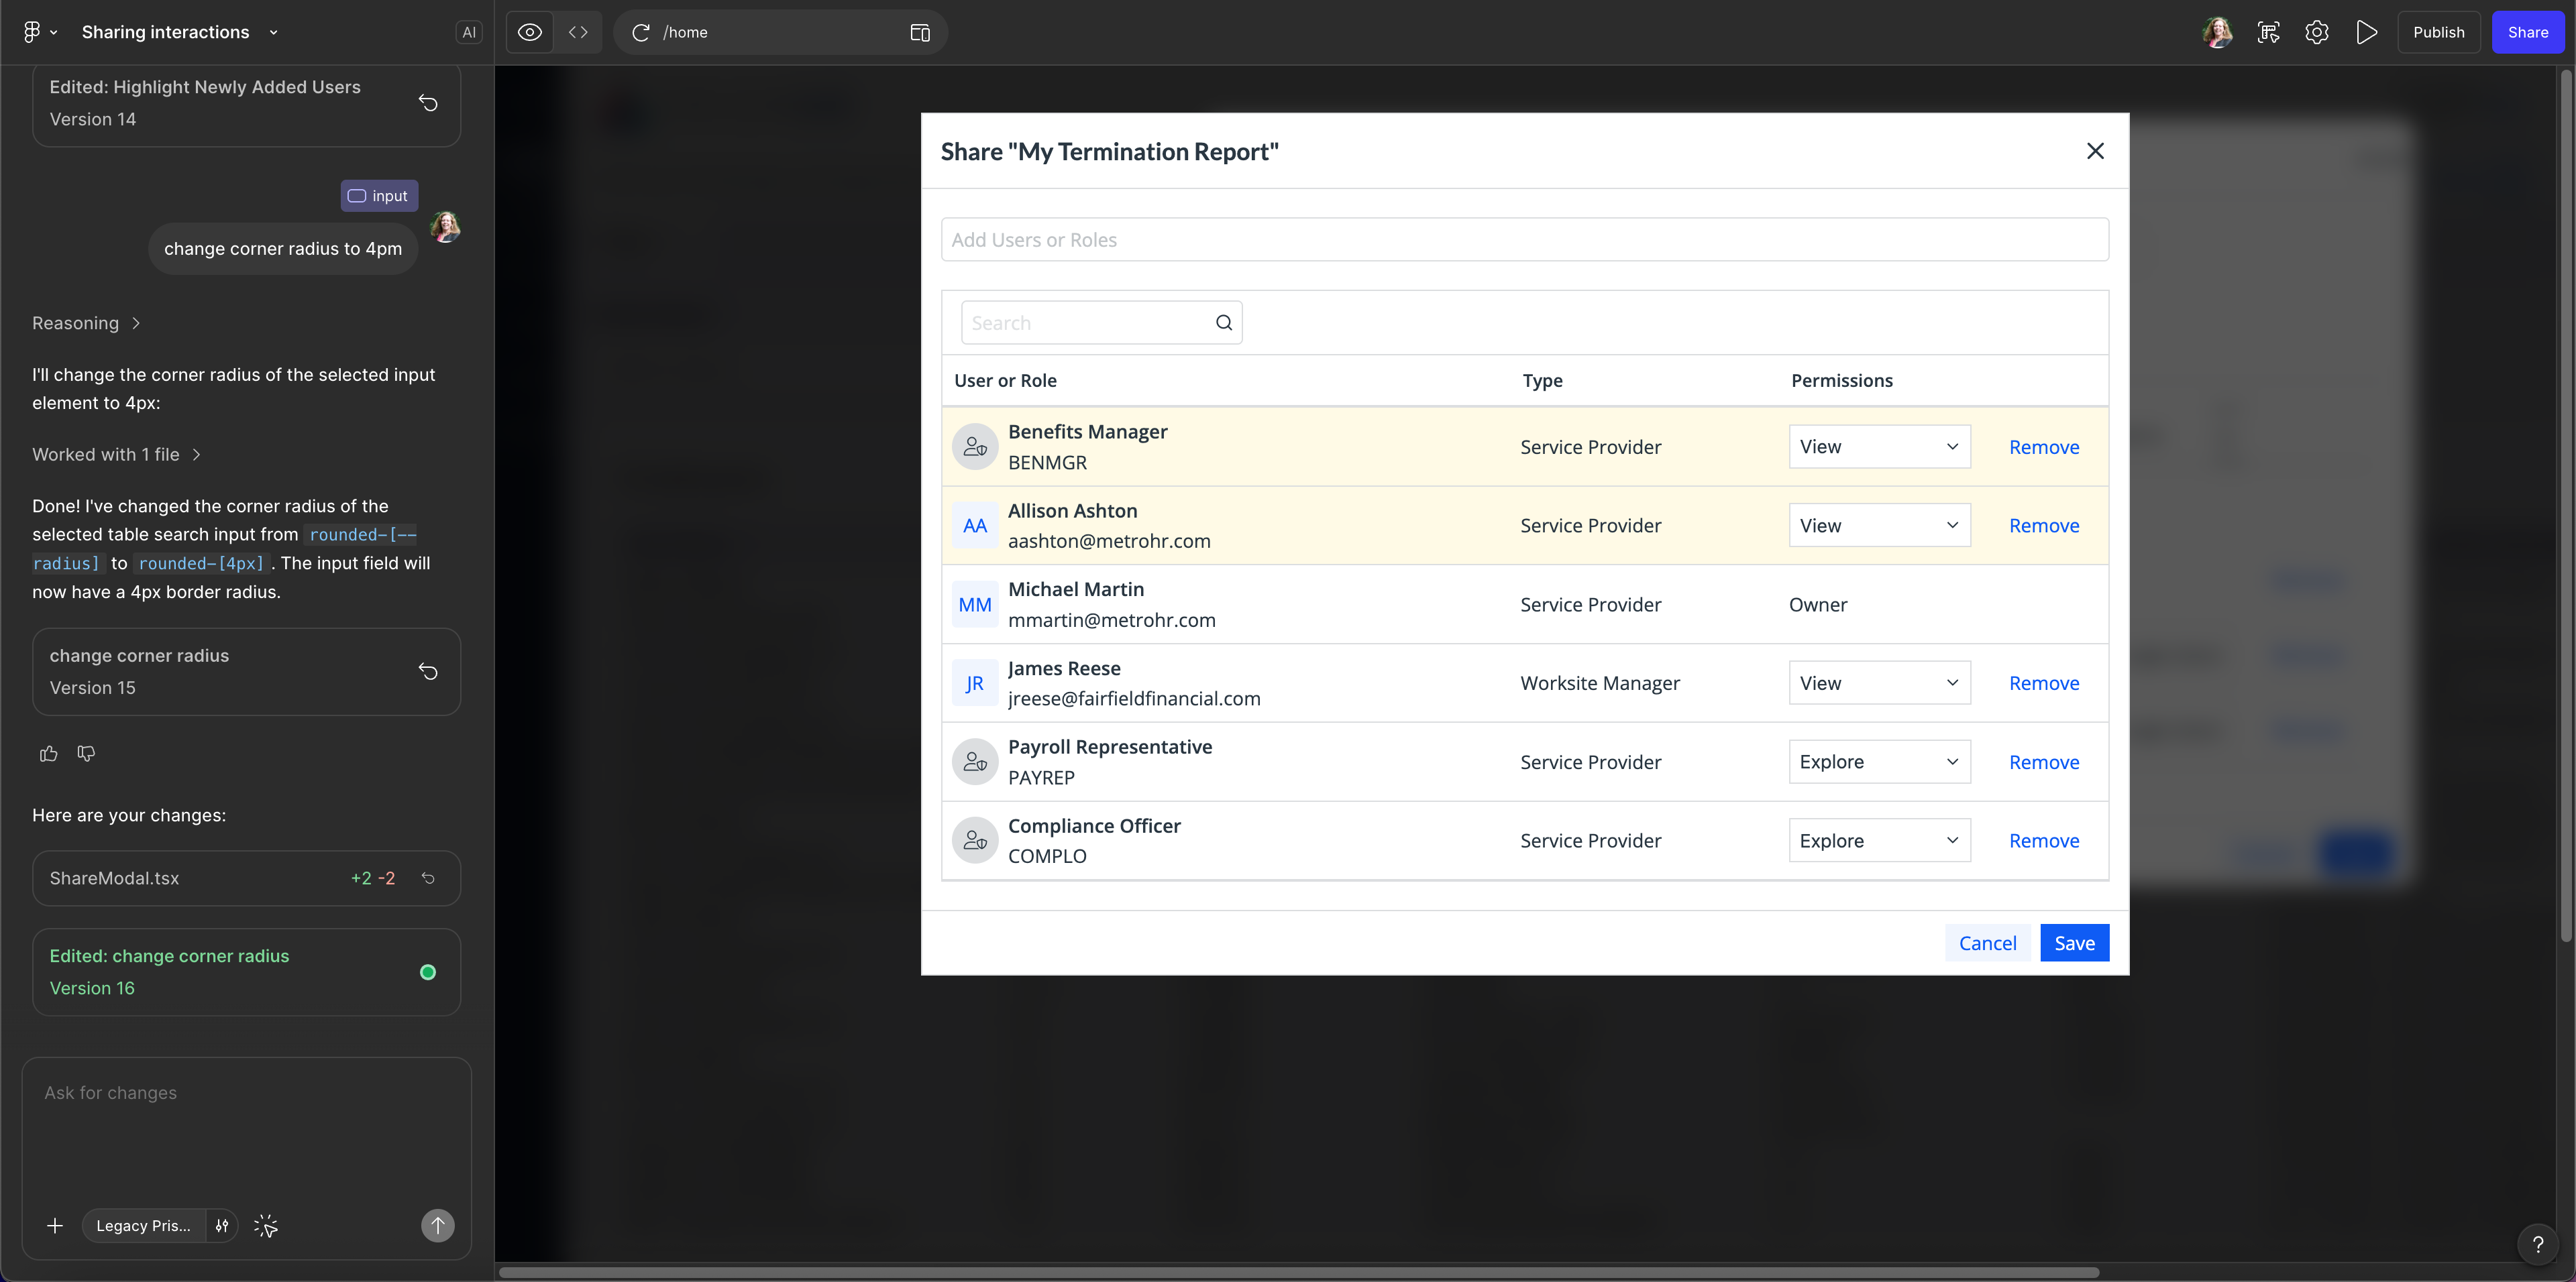Viewport: 2576px width, 1282px height.
Task: Click the thumbs up feedback icon
Action: tap(48, 754)
